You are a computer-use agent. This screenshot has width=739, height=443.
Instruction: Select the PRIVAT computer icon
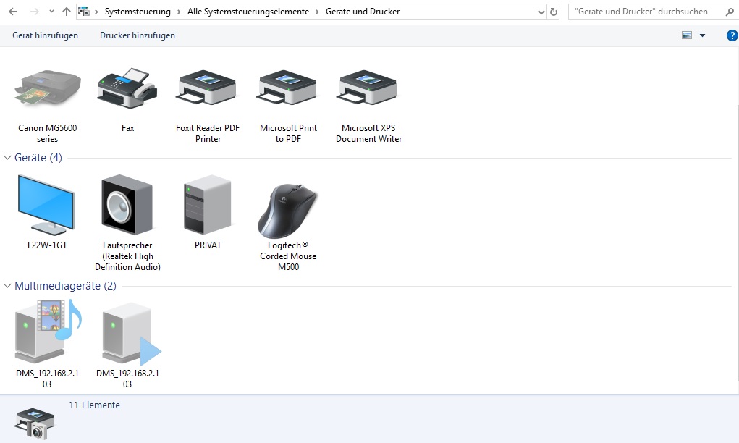pyautogui.click(x=208, y=205)
